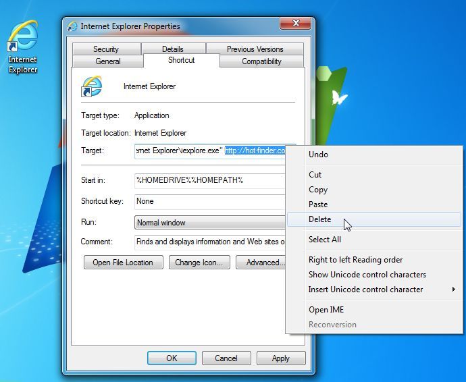Click the Start in field
The image size is (466, 382).
(210, 180)
